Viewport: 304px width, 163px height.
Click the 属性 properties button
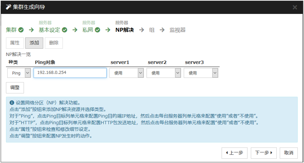(x=15, y=43)
